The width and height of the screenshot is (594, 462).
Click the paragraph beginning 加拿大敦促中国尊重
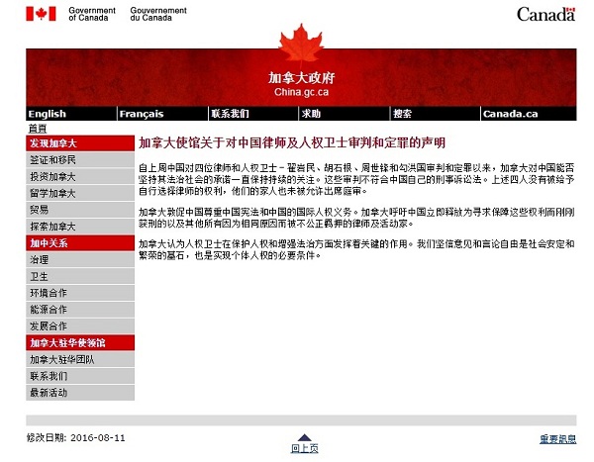click(x=356, y=218)
